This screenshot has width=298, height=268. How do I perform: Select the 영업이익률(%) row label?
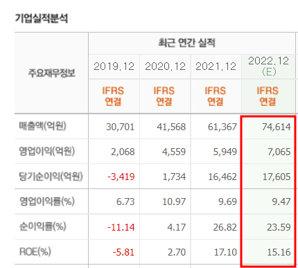(x=47, y=202)
